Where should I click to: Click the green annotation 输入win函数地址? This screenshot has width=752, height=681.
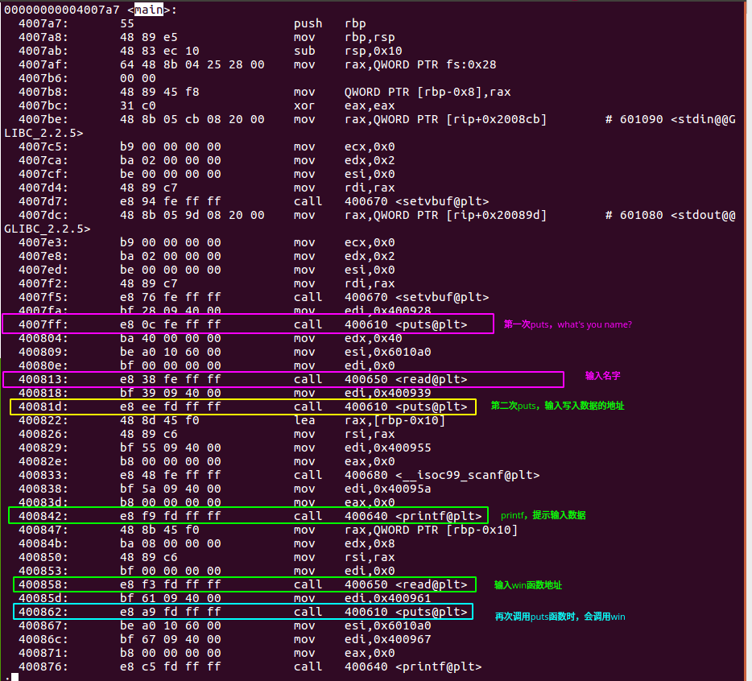(x=529, y=584)
